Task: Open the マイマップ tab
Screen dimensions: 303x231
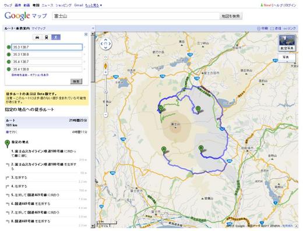Action: tap(38, 29)
